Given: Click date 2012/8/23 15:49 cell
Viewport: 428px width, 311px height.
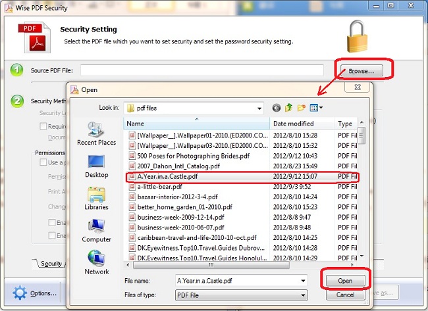Looking at the screenshot, I should (295, 166).
